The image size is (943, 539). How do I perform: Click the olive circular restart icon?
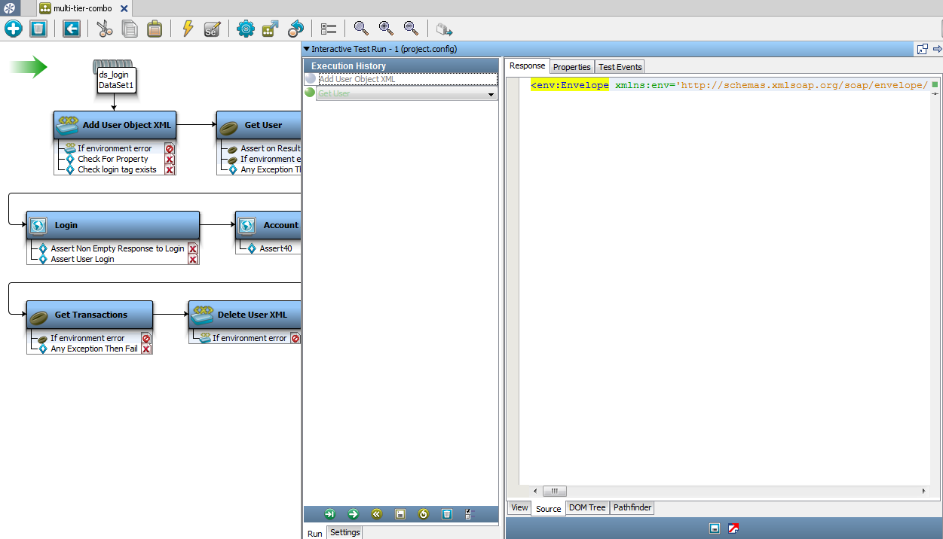(424, 514)
